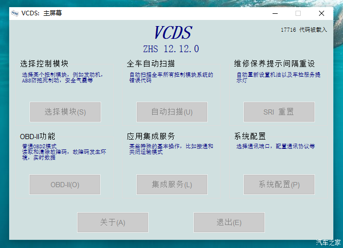Open 系统配置(P) options
Image resolution: width=343 pixels, height=248 pixels.
click(x=279, y=185)
